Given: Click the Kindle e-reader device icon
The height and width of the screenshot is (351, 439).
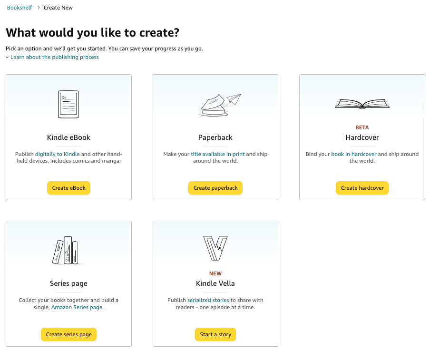Looking at the screenshot, I should tap(68, 104).
